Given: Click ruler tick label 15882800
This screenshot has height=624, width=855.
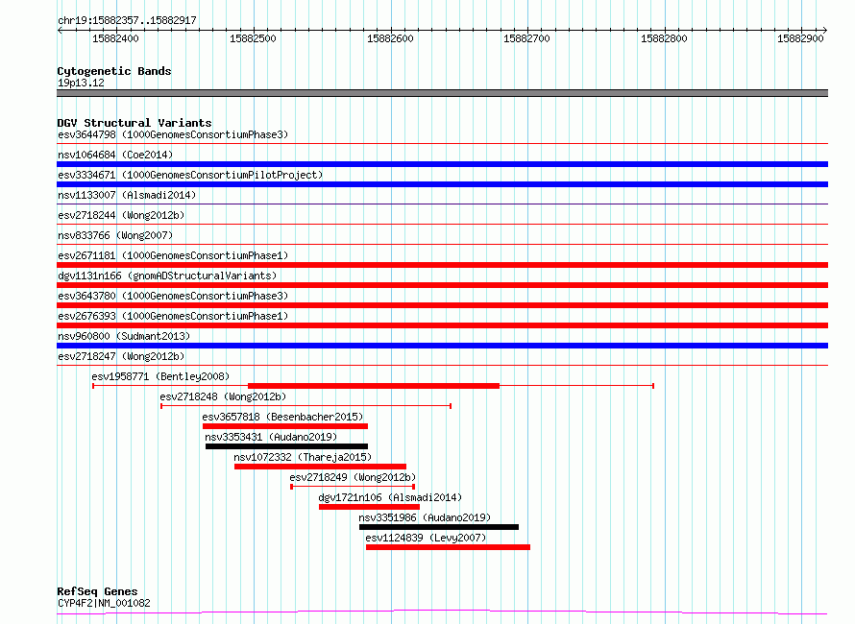Looking at the screenshot, I should pyautogui.click(x=664, y=38).
